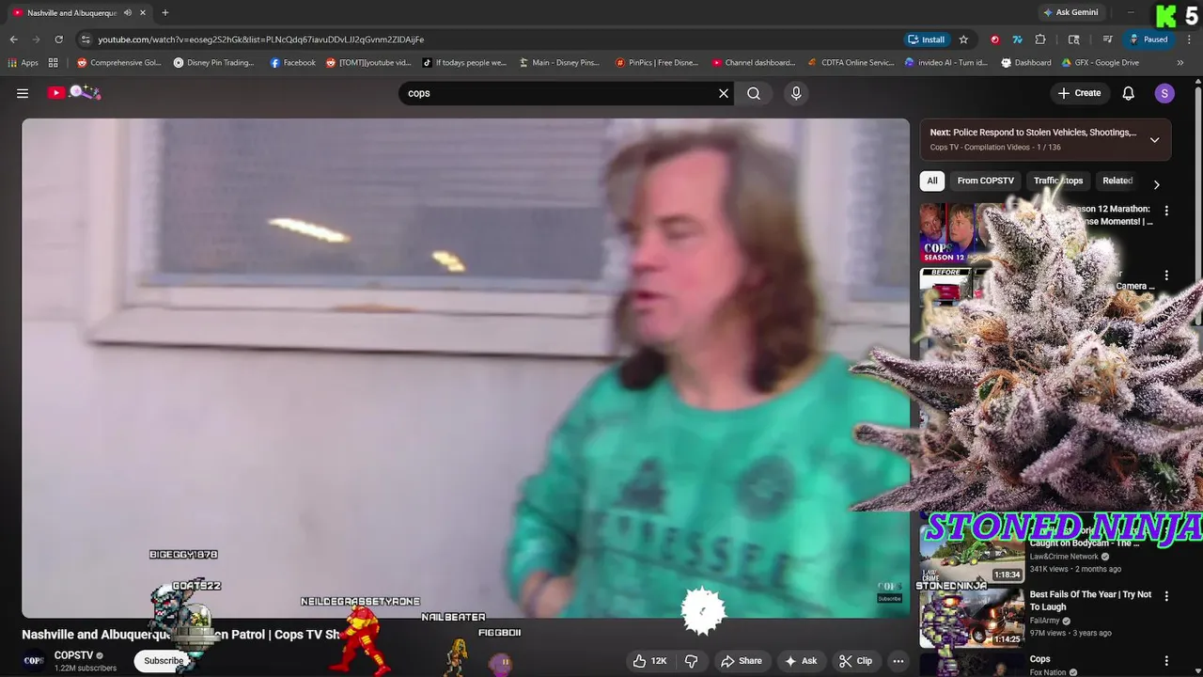This screenshot has height=677, width=1203.
Task: Open the browser extensions puzzle icon
Action: tap(1040, 39)
